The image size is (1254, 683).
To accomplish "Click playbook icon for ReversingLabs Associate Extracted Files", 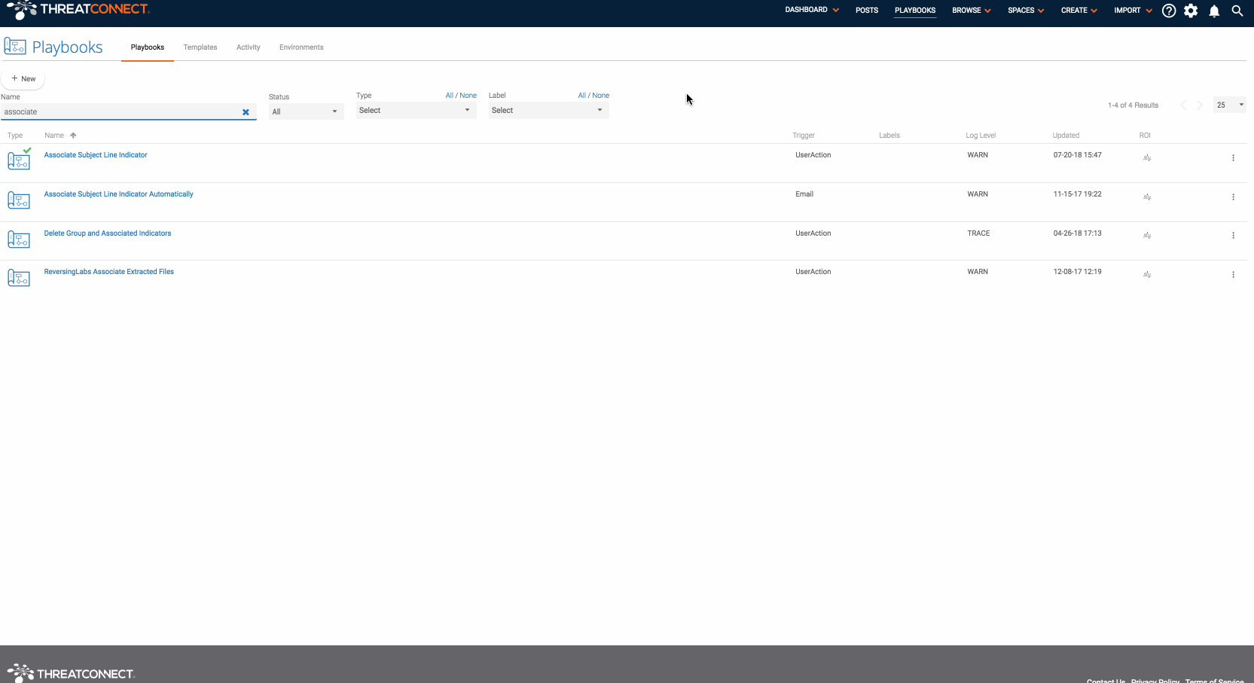I will pos(19,278).
